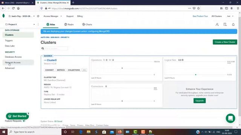Open Microsoft Store from taskbar
This screenshot has height=135, width=241.
point(104,132)
